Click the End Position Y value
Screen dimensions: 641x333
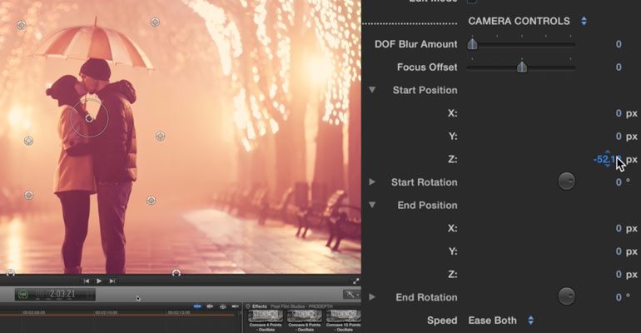[x=619, y=251]
